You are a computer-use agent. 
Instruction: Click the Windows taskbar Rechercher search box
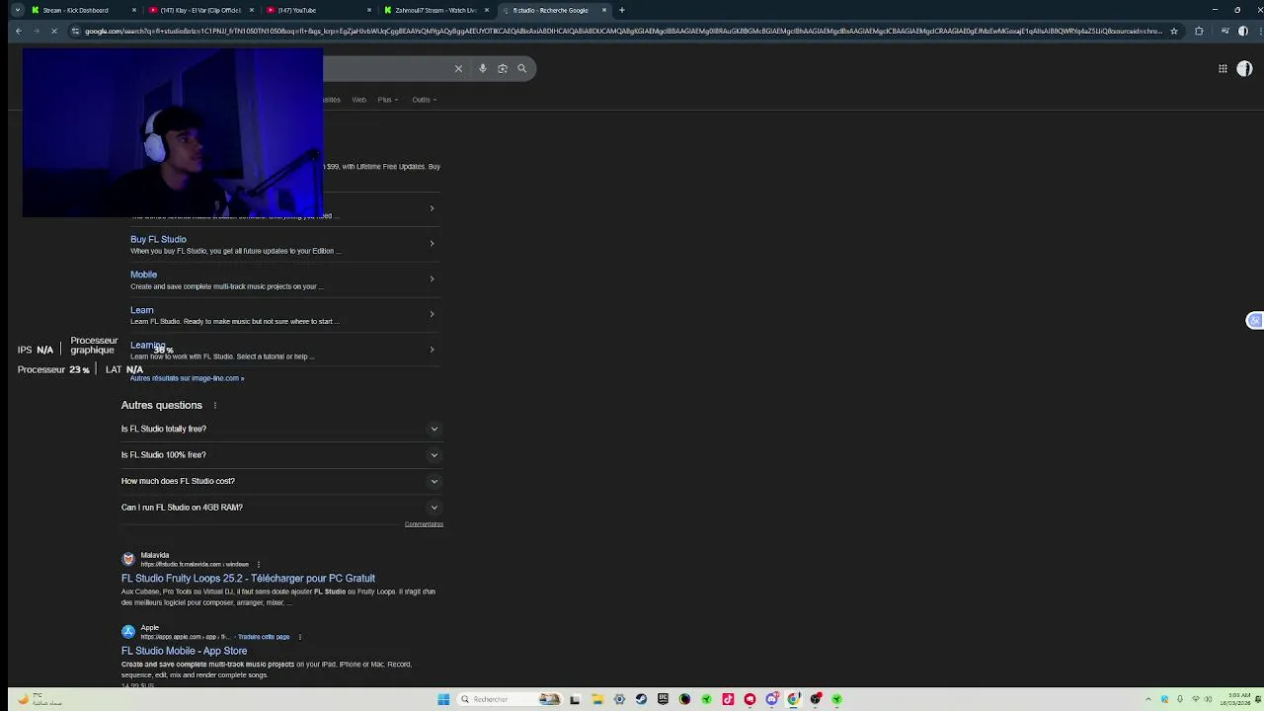[x=510, y=699]
